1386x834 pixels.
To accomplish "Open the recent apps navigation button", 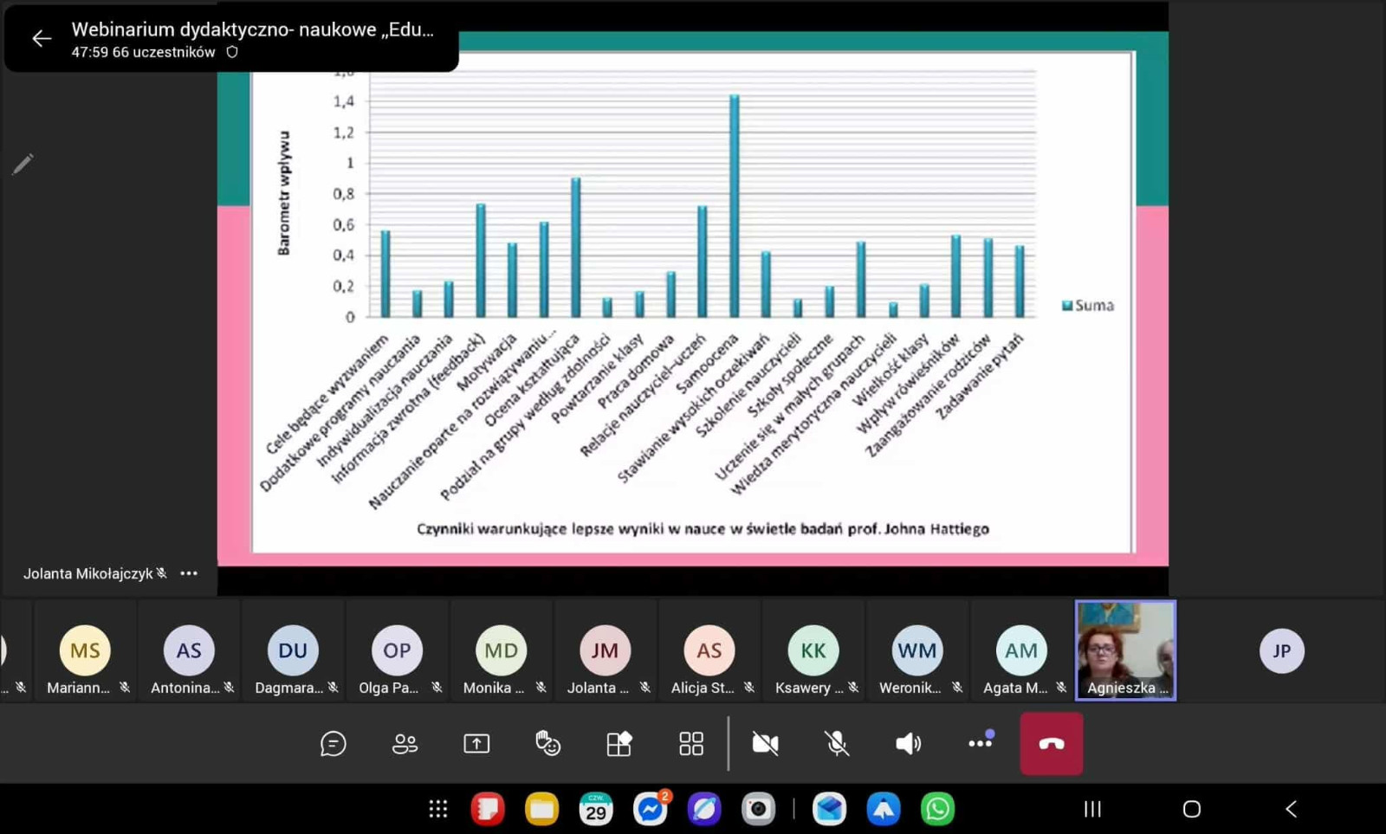I will tap(1093, 809).
